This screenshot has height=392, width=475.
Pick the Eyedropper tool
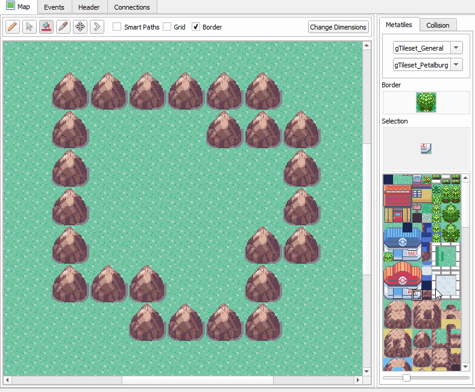pos(63,27)
